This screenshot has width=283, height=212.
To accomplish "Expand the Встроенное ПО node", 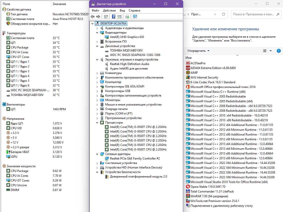I will coord(97,42).
